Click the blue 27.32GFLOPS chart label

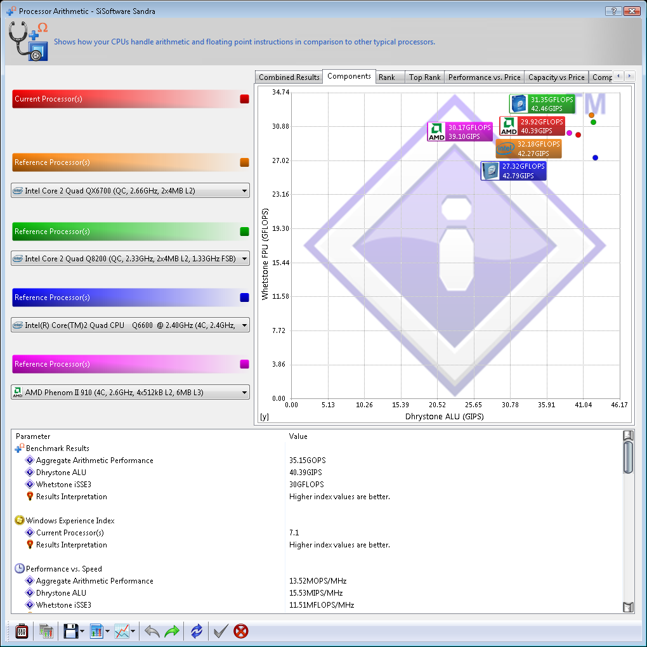pyautogui.click(x=514, y=171)
